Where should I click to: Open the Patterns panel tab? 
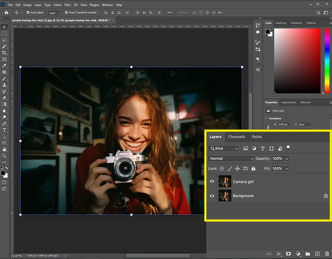click(311, 23)
